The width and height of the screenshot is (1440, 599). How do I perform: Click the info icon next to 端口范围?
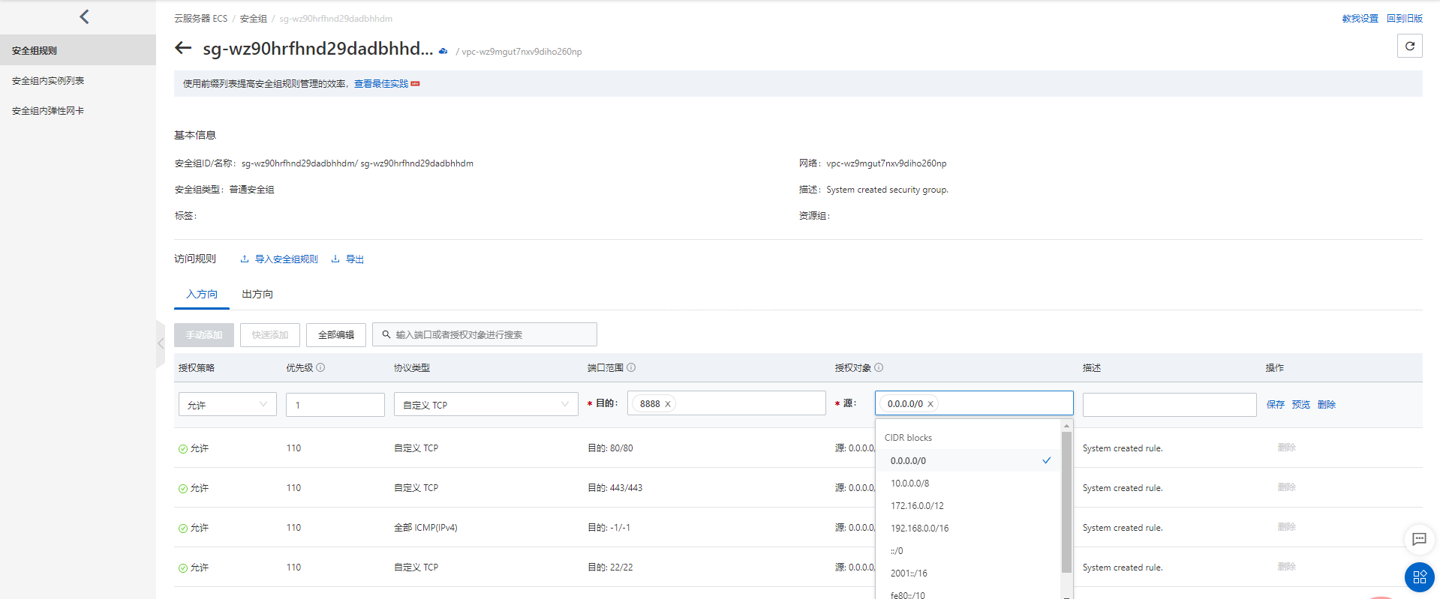[x=631, y=367]
